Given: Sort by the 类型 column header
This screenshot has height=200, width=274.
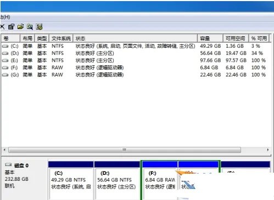Looking at the screenshot, I should pos(42,38).
